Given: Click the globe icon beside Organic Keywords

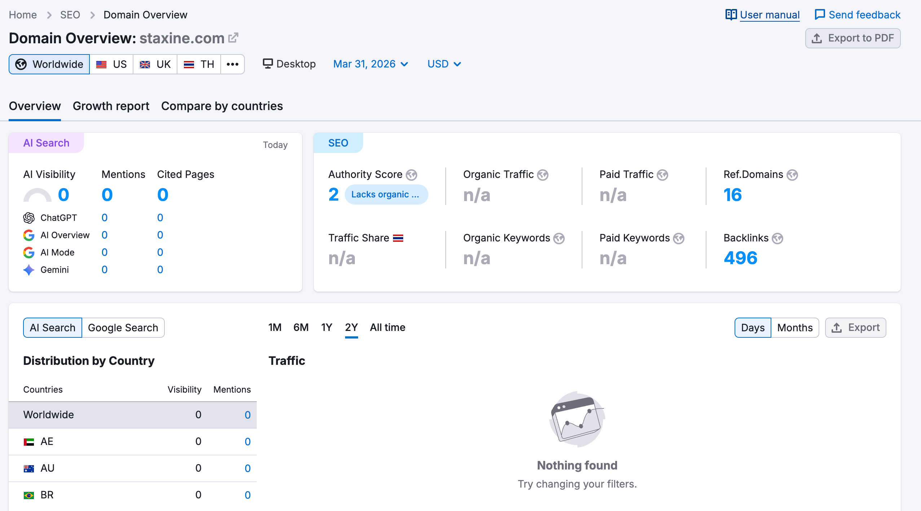Looking at the screenshot, I should [559, 239].
